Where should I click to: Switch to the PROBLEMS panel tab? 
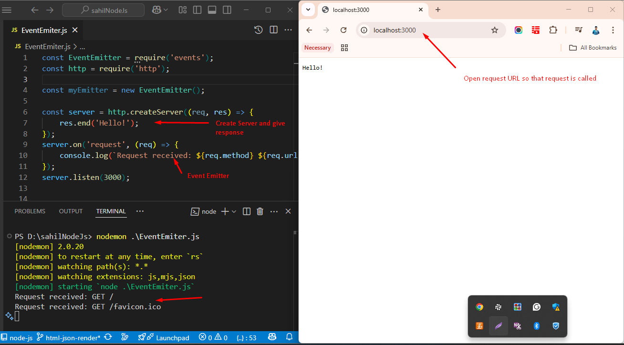30,211
